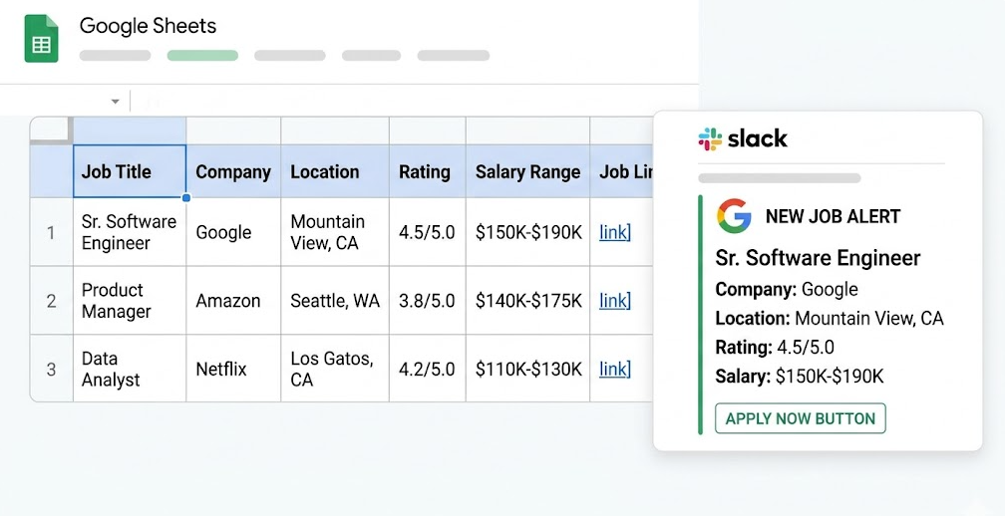Select the green highlighted menu placeholder
This screenshot has height=516, width=1005.
tap(202, 56)
